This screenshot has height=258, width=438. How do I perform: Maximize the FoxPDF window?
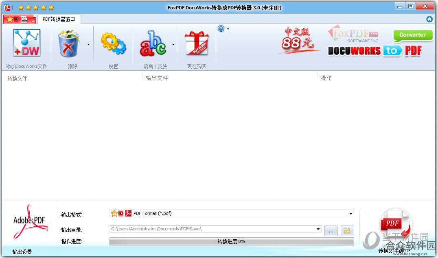(411, 6)
